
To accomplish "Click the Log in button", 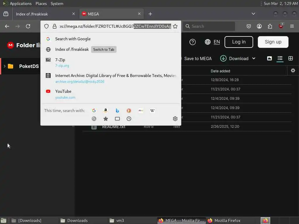I will pos(239,42).
